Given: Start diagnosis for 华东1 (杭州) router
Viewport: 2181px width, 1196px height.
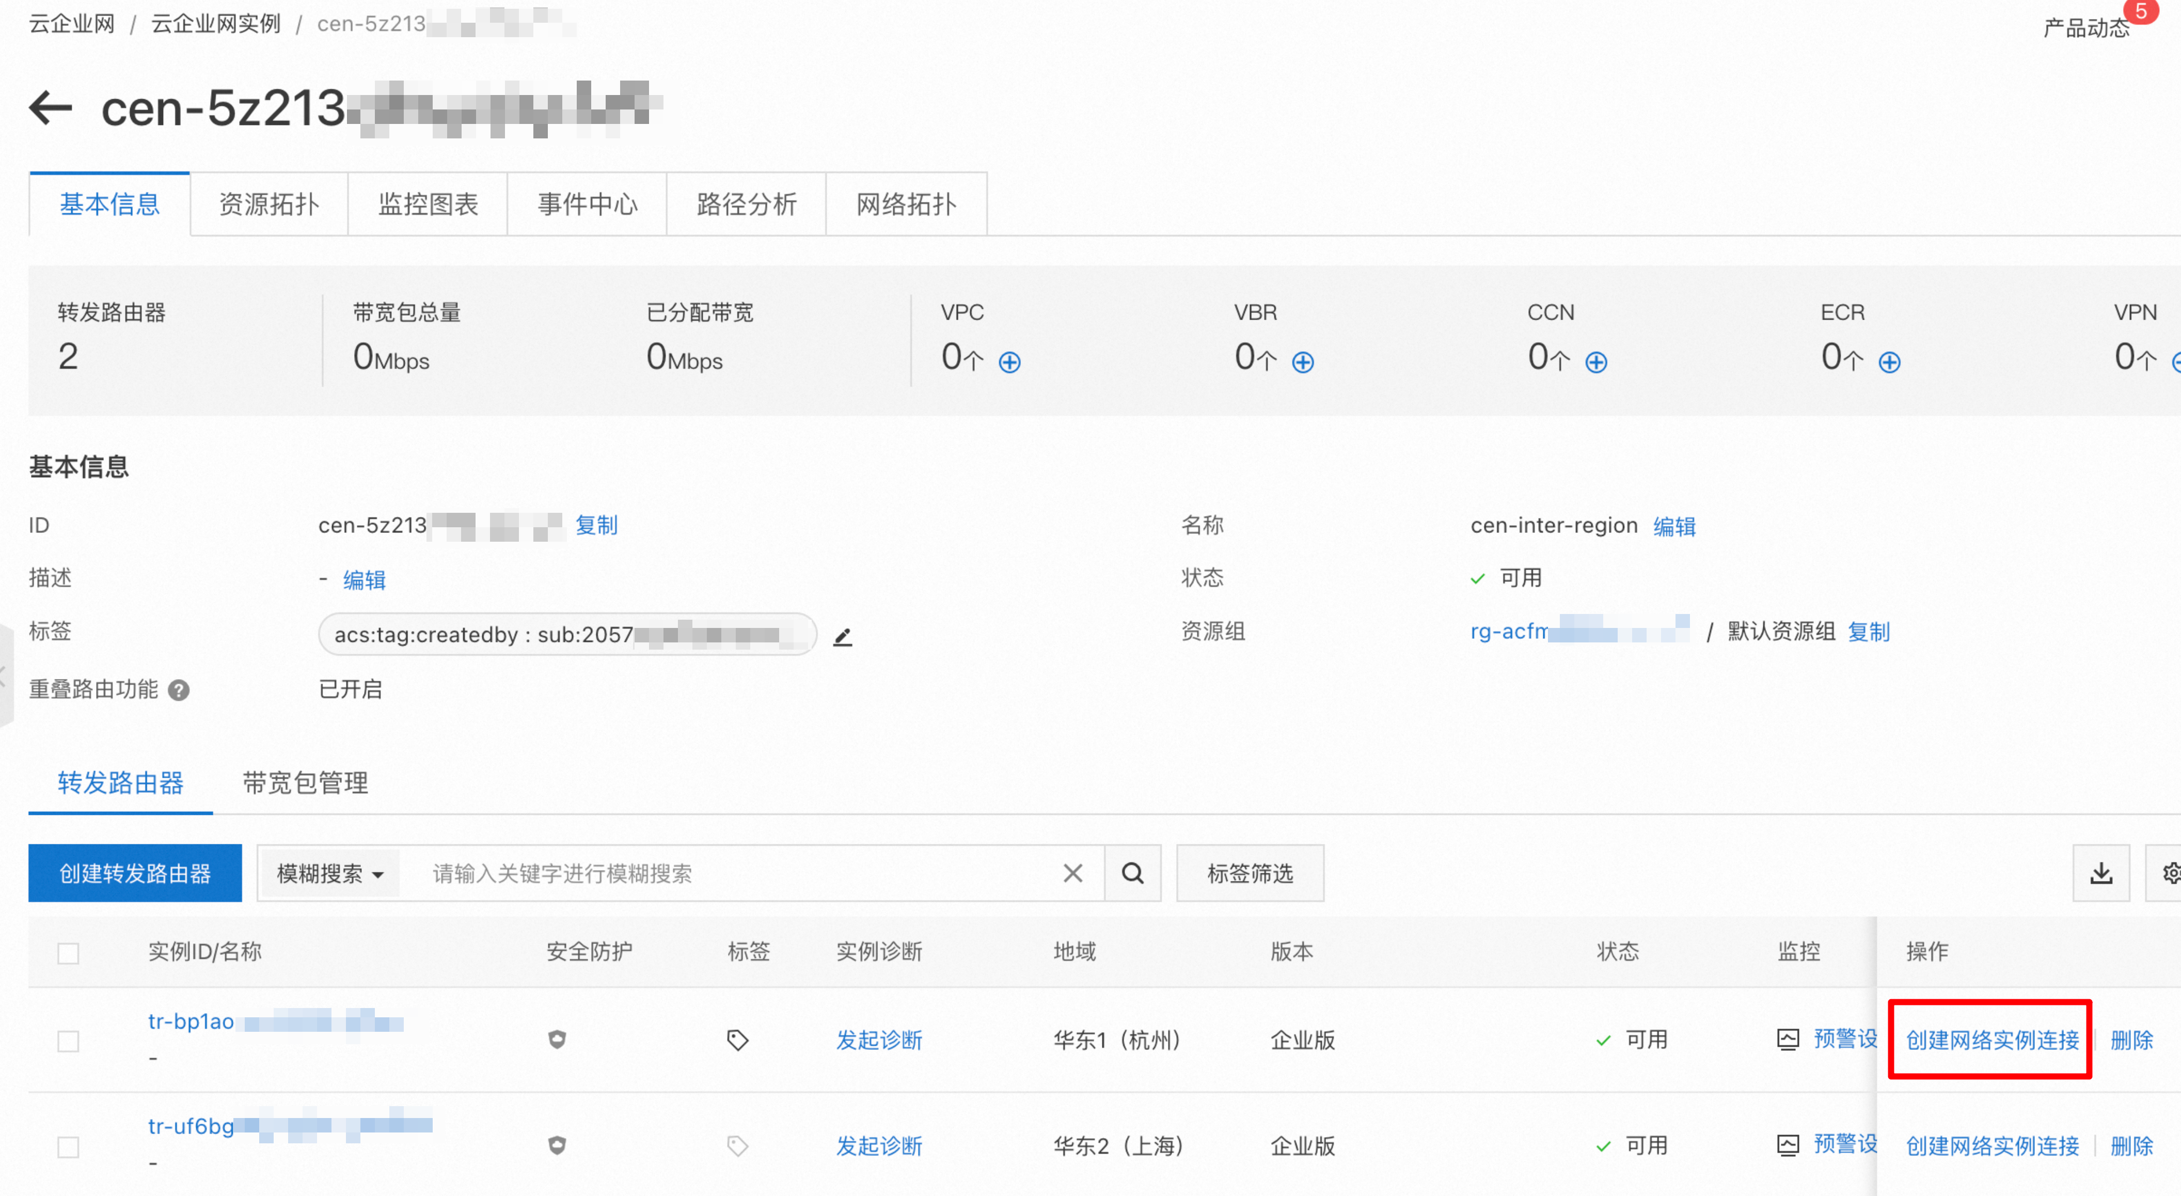Looking at the screenshot, I should point(879,1040).
